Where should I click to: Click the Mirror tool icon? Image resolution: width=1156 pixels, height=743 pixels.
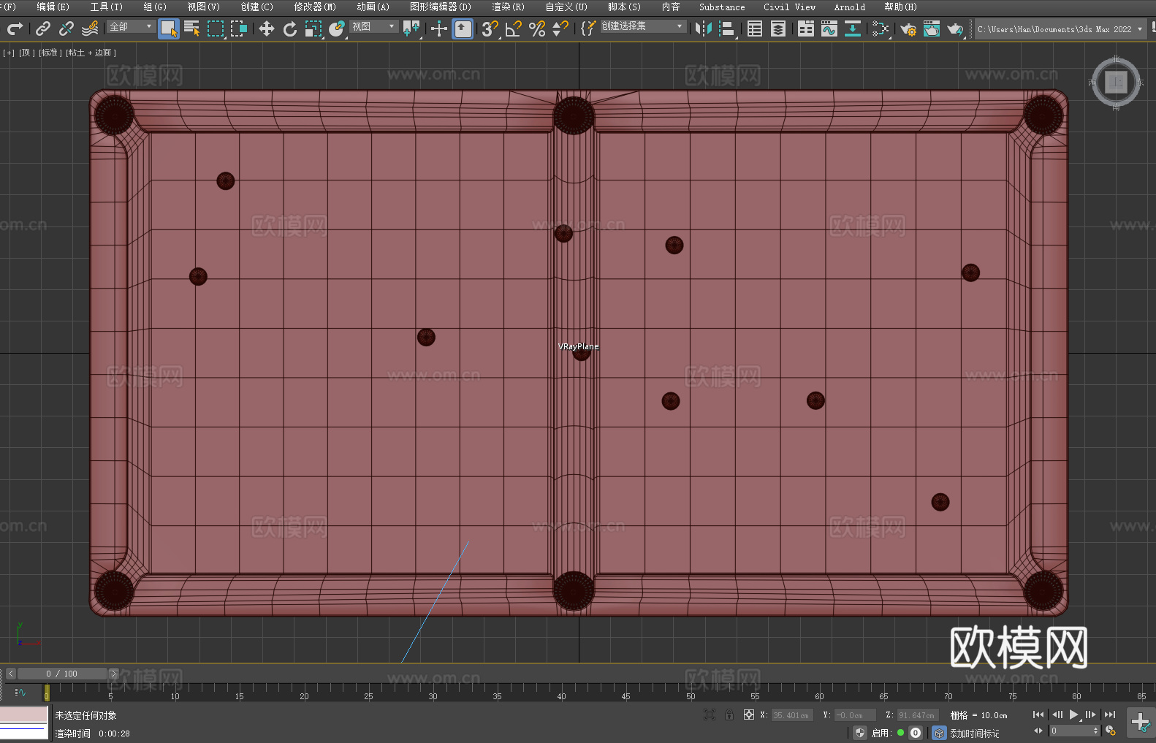(704, 28)
